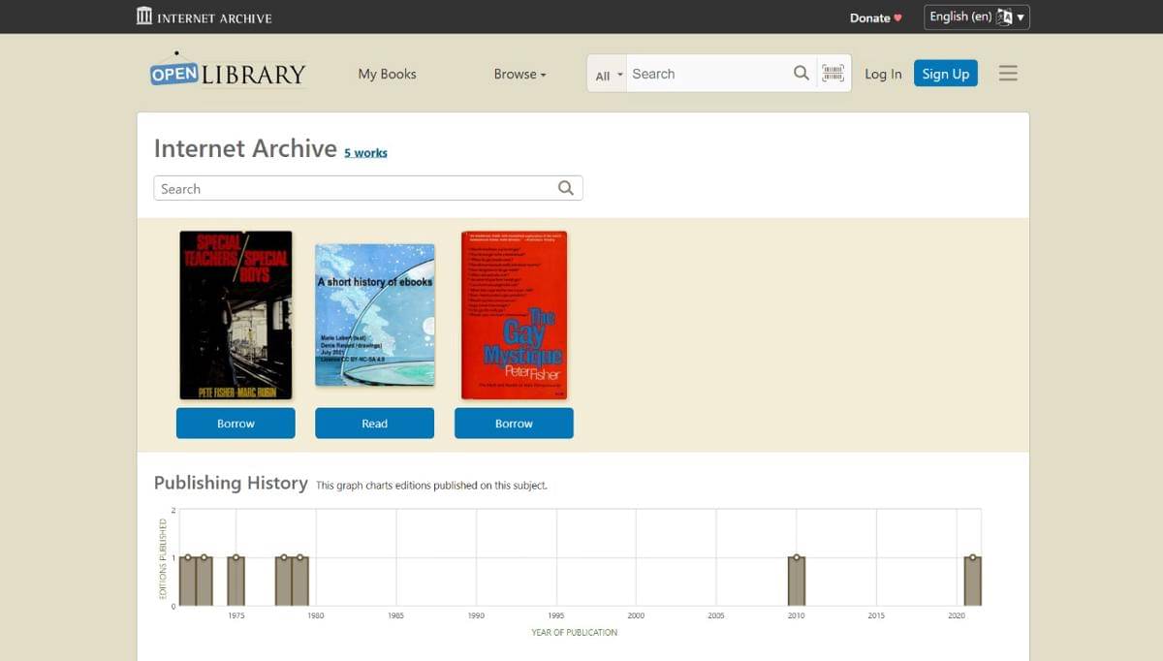Expand the Browse dropdown menu
Image resolution: width=1163 pixels, height=661 pixels.
(x=519, y=74)
